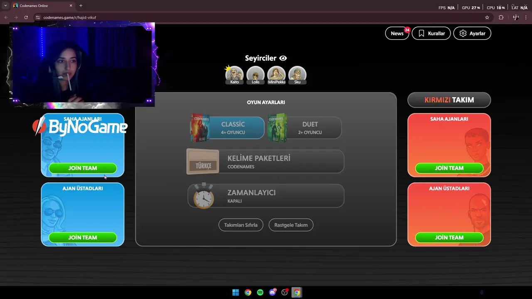The image size is (532, 299).
Task: Open Spotify from the taskbar
Action: tap(260, 292)
